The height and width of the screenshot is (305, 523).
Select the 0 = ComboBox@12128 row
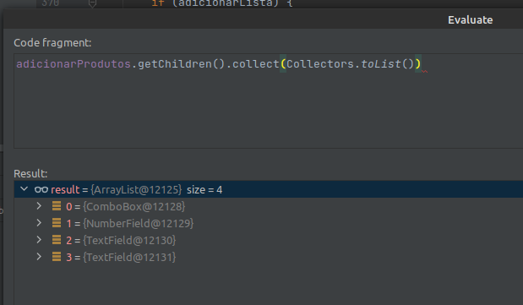[x=269, y=206]
